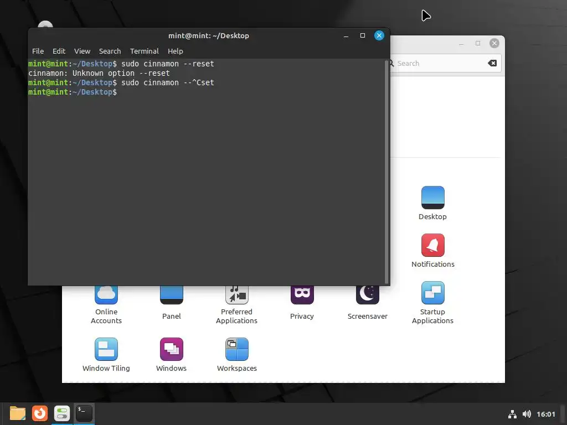Viewport: 567px width, 425px height.
Task: Open the Panel settings
Action: pyautogui.click(x=172, y=296)
